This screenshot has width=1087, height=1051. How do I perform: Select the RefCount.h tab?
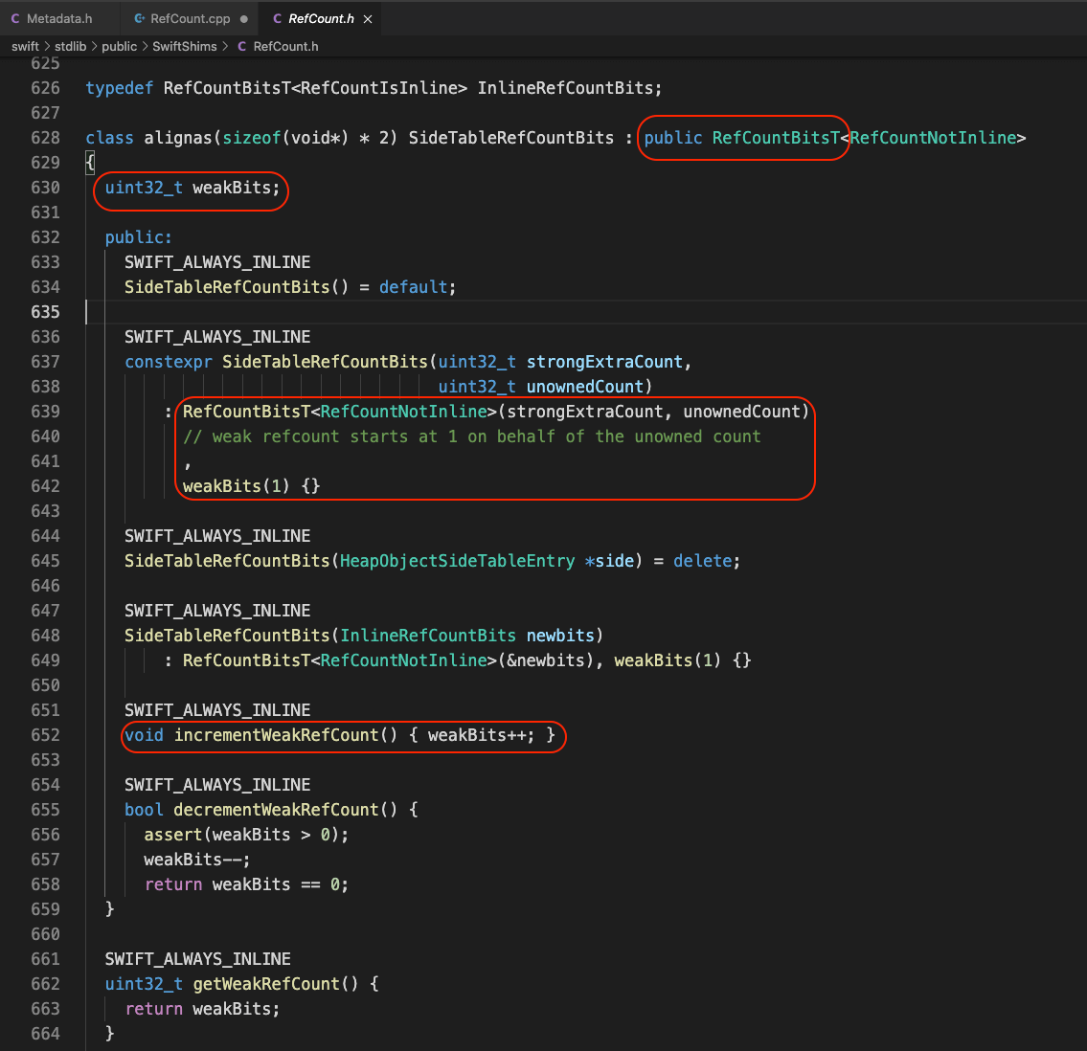pyautogui.click(x=321, y=19)
